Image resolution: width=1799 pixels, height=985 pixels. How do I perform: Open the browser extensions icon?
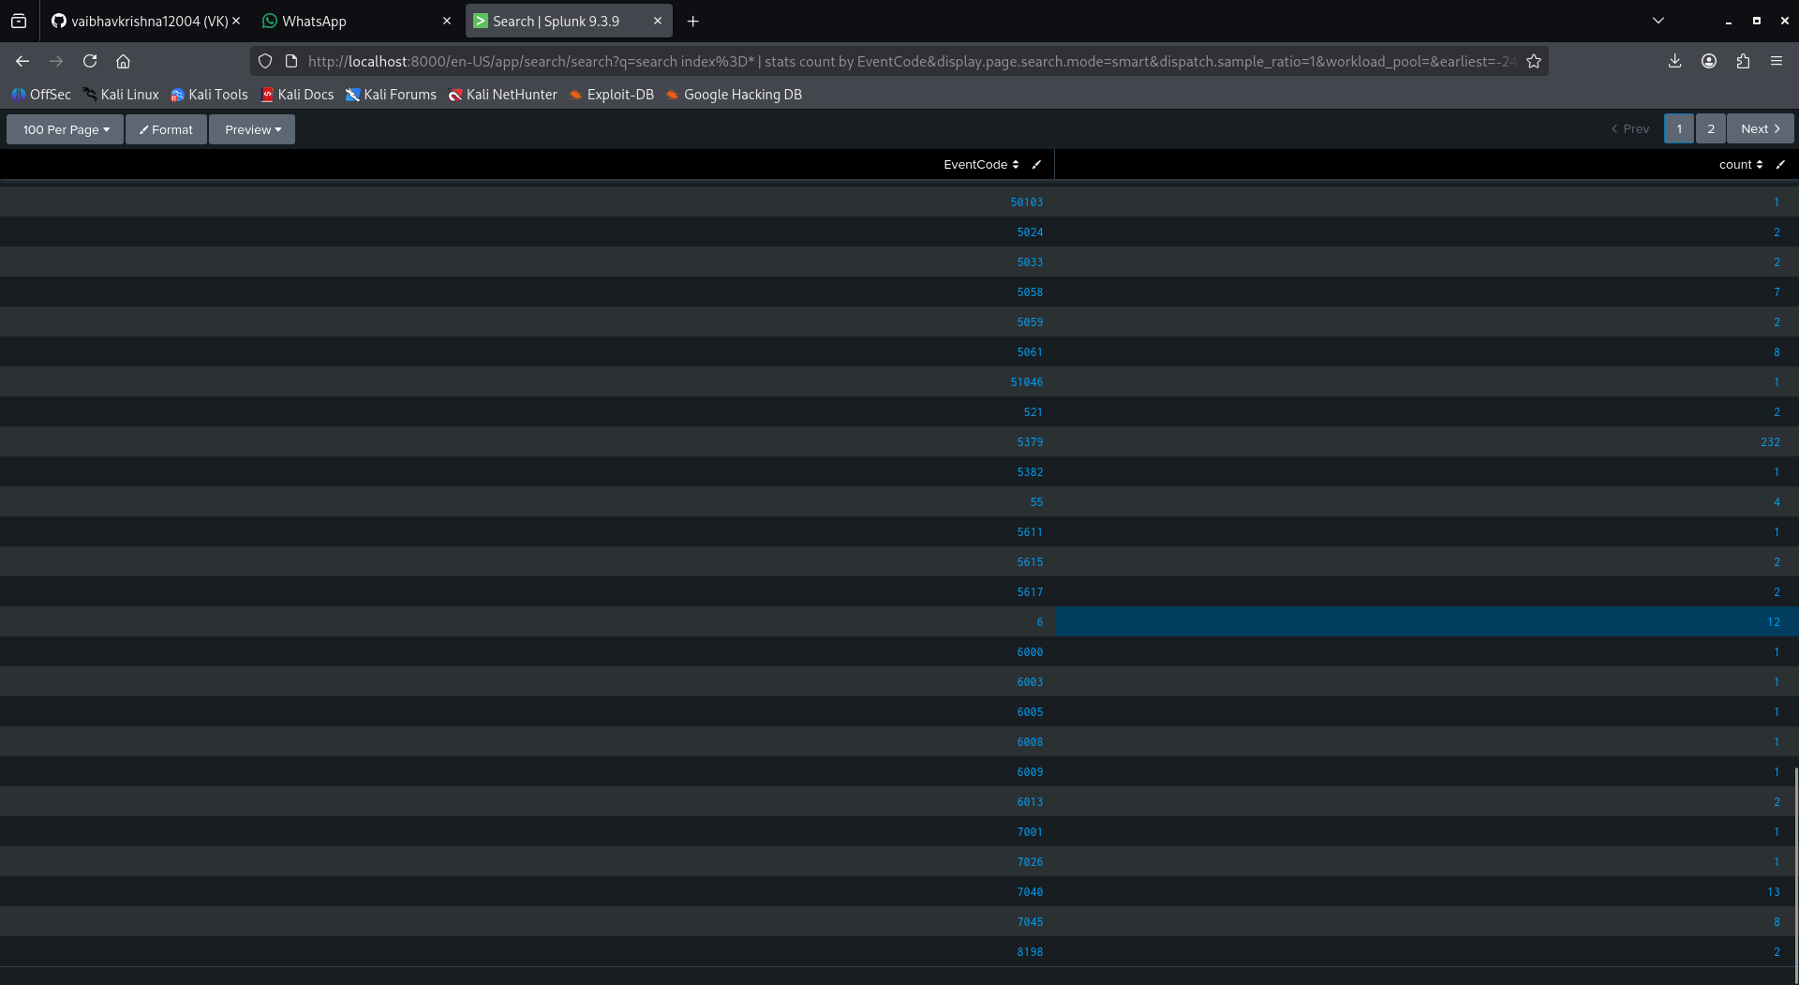[1743, 61]
